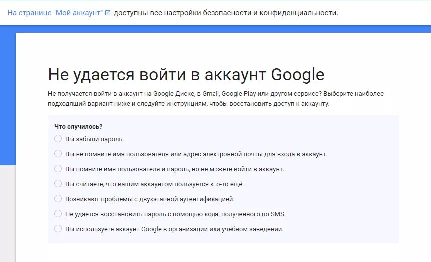Pick radio "вашим аккаунтом пользуется кто-то ещё"
The height and width of the screenshot is (262, 431).
tap(58, 183)
